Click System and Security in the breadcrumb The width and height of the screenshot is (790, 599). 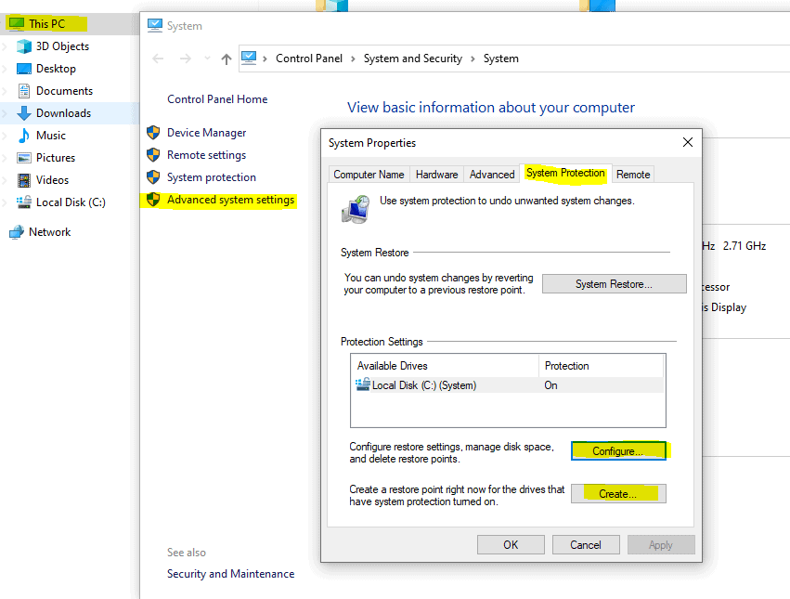412,59
